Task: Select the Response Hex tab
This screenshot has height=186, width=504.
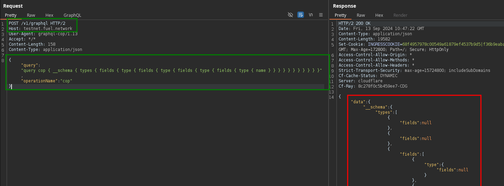Action: point(379,15)
